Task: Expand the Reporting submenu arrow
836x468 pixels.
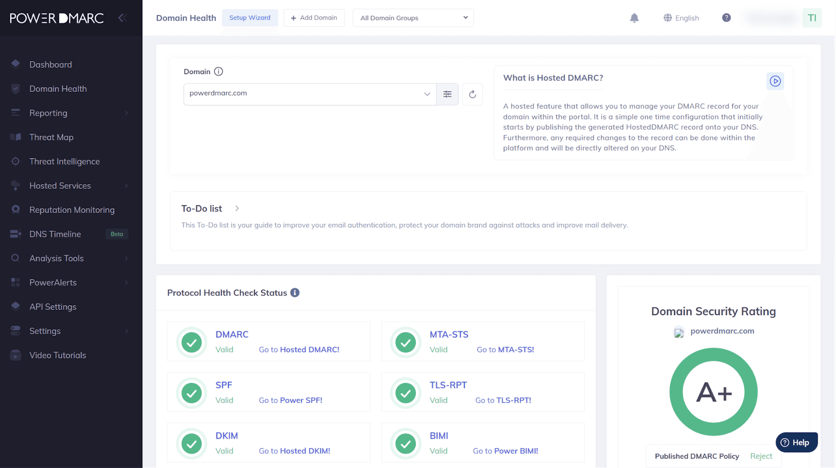Action: tap(126, 113)
